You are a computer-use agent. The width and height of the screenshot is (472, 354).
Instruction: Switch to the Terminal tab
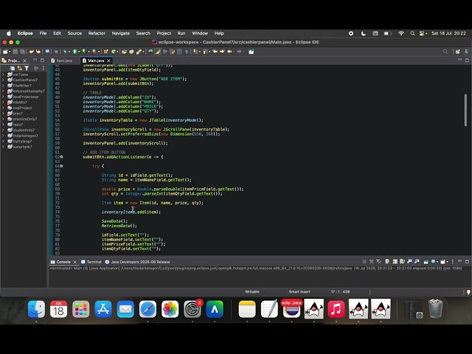click(x=91, y=262)
